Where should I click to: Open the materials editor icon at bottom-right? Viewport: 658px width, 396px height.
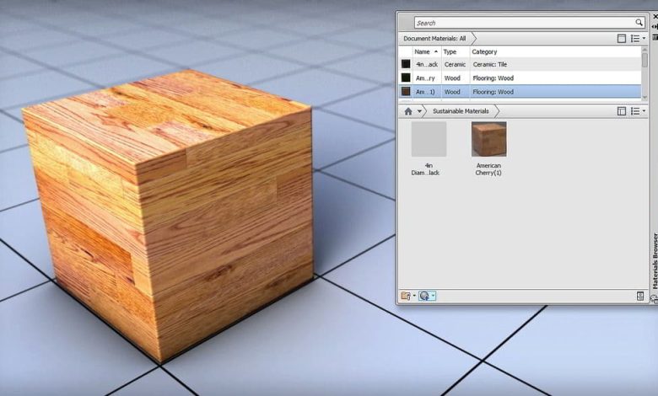640,296
